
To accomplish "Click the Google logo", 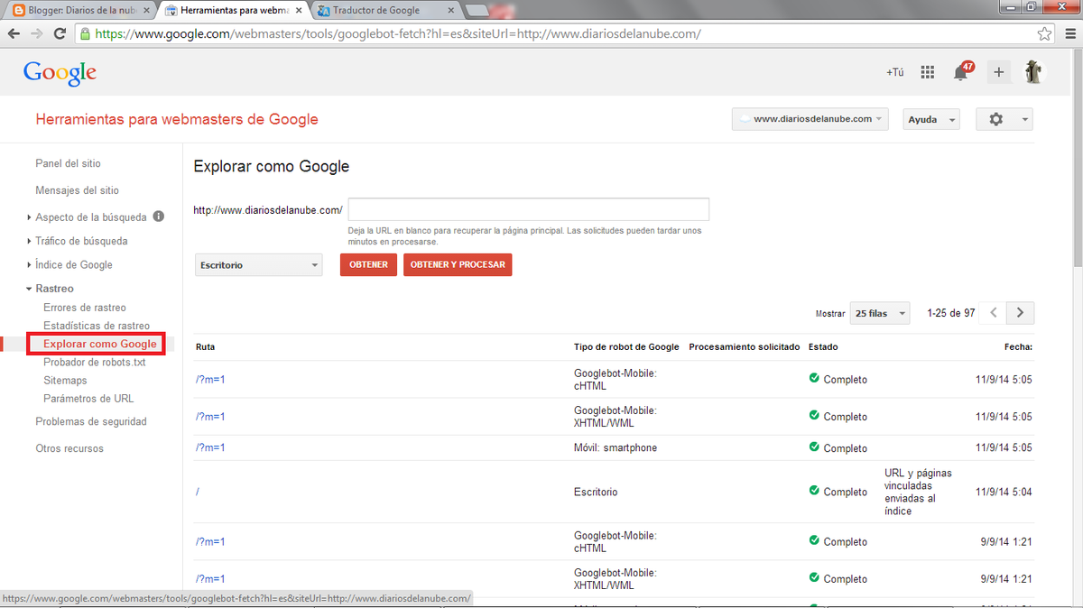I will pos(60,73).
